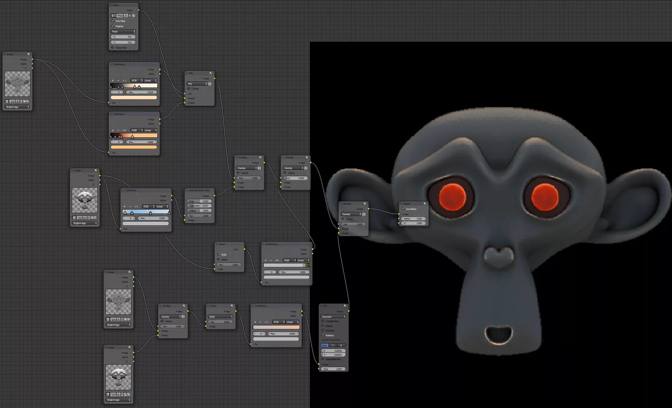The height and width of the screenshot is (408, 672).
Task: Uncheck Relative in the Blur node
Action: pyautogui.click(x=323, y=335)
